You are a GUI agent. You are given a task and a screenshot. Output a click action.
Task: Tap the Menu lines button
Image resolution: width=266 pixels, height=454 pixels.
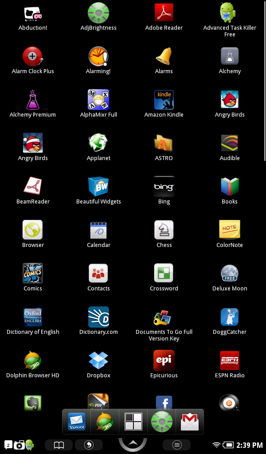(x=177, y=445)
